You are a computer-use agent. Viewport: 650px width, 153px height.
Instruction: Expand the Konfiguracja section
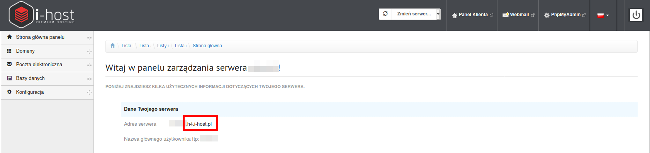click(x=89, y=92)
